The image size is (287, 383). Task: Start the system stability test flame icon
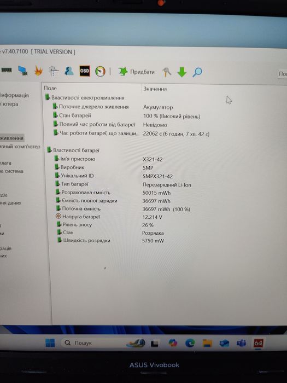click(38, 71)
